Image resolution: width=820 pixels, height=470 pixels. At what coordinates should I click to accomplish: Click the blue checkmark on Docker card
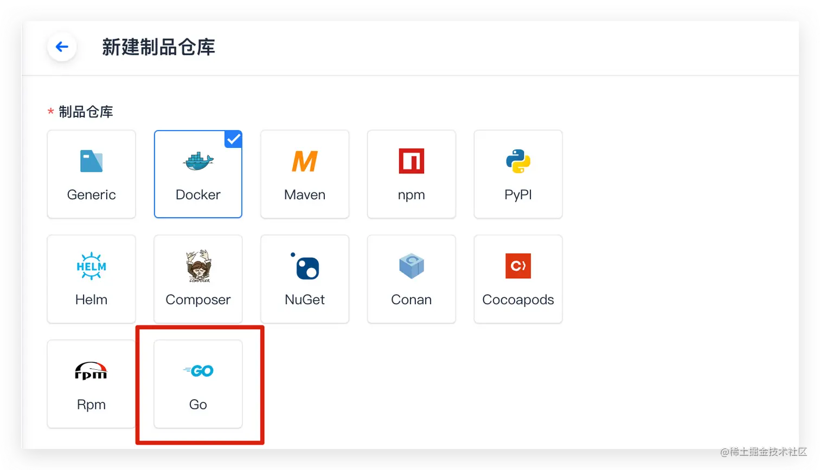pos(234,139)
